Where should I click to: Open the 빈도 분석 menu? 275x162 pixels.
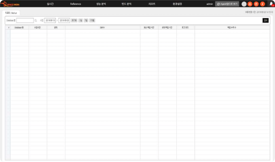127,4
